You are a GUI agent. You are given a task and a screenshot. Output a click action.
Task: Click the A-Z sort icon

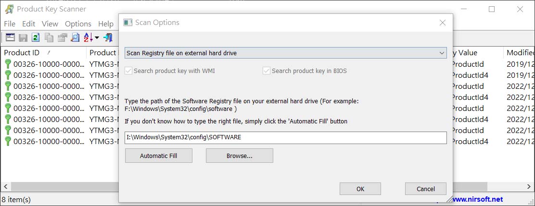tap(88, 37)
